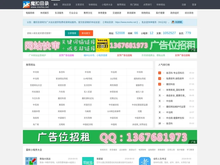The width and height of the screenshot is (220, 165).
Task: Filter mini programs by 新闻资讯
Action: coord(104,150)
